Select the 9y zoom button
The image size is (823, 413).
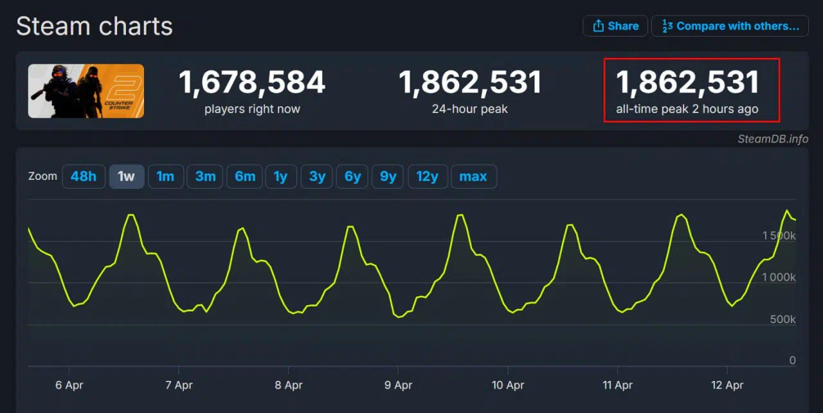click(x=388, y=177)
